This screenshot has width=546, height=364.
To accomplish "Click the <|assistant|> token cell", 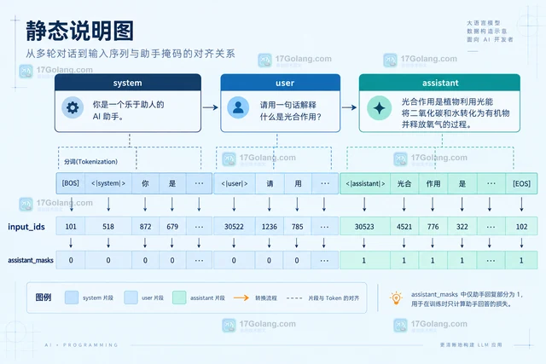I will click(365, 183).
